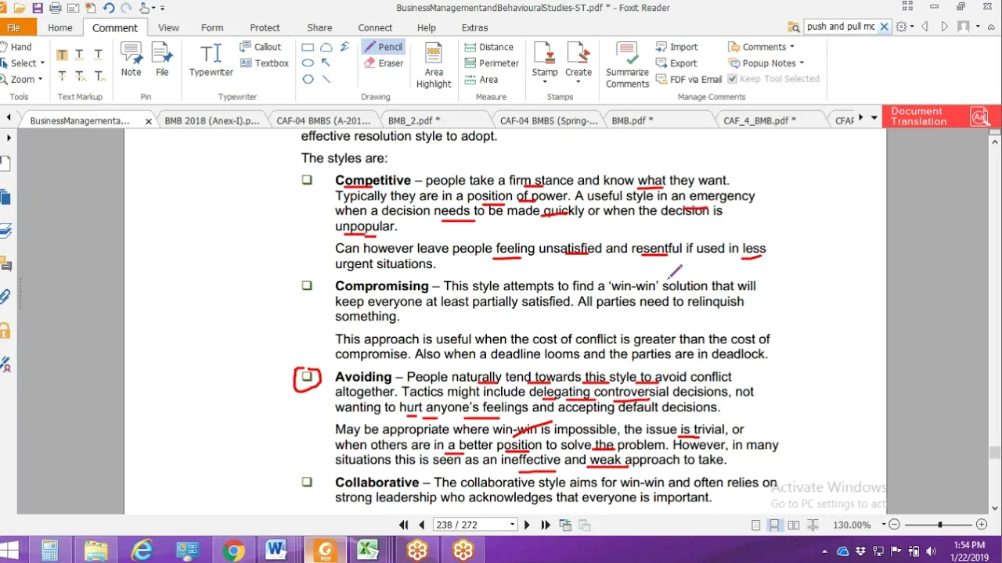Screen dimensions: 1002x563
Task: Activate the Typewriter tool
Action: pyautogui.click(x=211, y=59)
